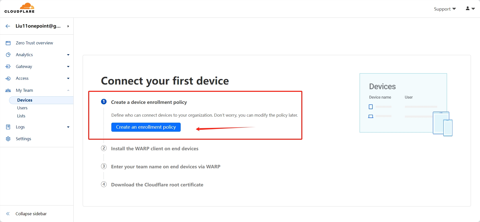Click the back arrow beside account name
This screenshot has width=480, height=222.
click(x=8, y=26)
